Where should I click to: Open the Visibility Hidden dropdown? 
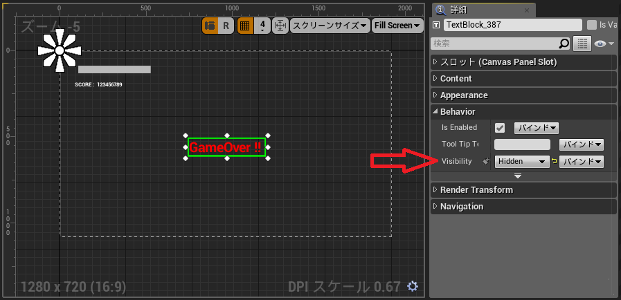coord(521,161)
